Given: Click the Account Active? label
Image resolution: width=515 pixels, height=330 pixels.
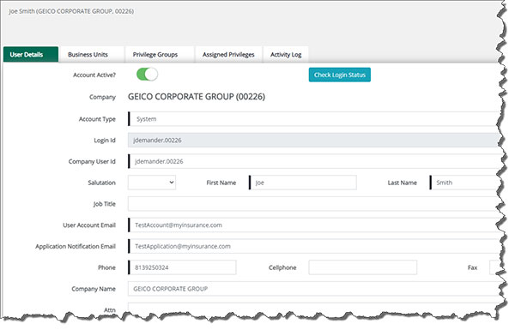Looking at the screenshot, I should 94,75.
